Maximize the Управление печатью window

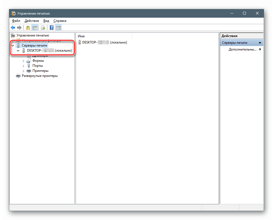tap(244, 13)
